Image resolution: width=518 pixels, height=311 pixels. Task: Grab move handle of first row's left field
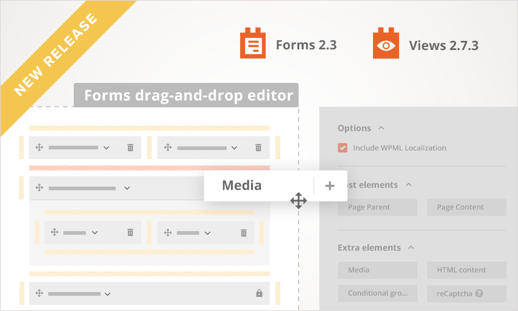[x=40, y=148]
